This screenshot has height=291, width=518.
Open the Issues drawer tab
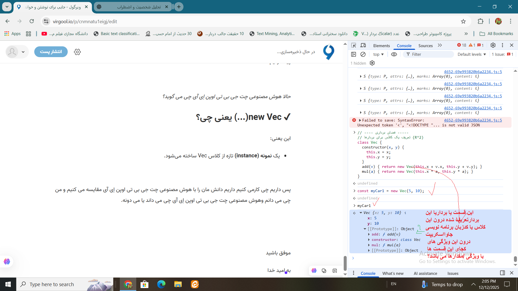(453, 273)
